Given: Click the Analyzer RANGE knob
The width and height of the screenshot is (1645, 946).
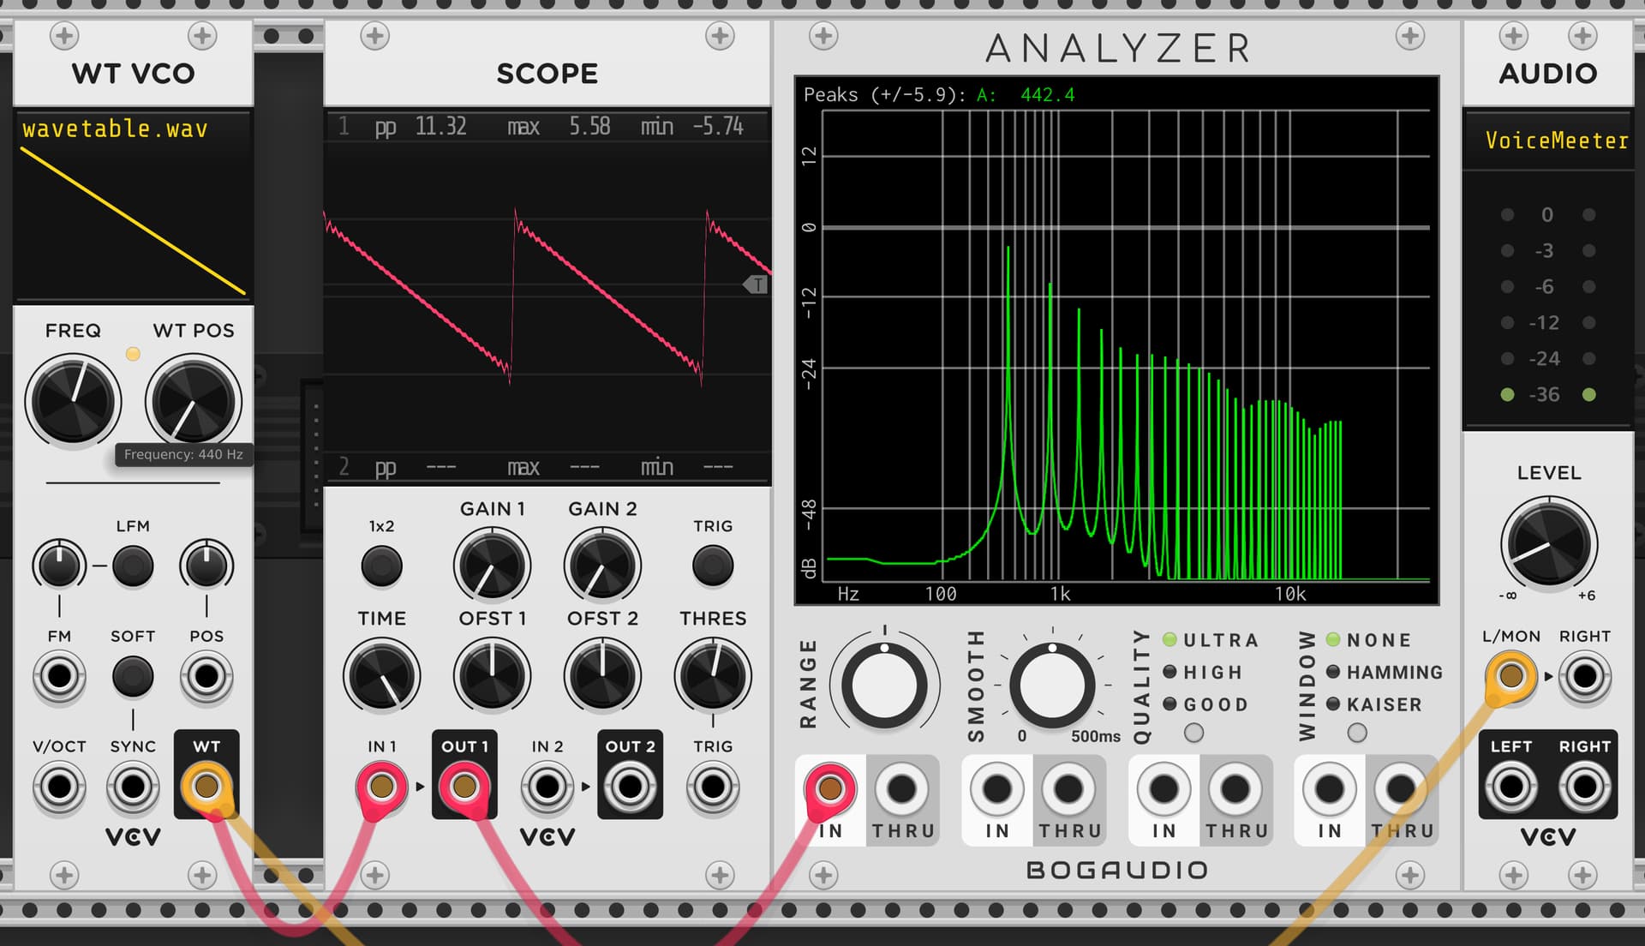Looking at the screenshot, I should pyautogui.click(x=884, y=686).
